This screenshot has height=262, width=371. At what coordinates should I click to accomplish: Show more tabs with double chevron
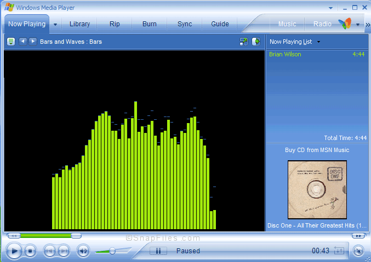(x=368, y=25)
